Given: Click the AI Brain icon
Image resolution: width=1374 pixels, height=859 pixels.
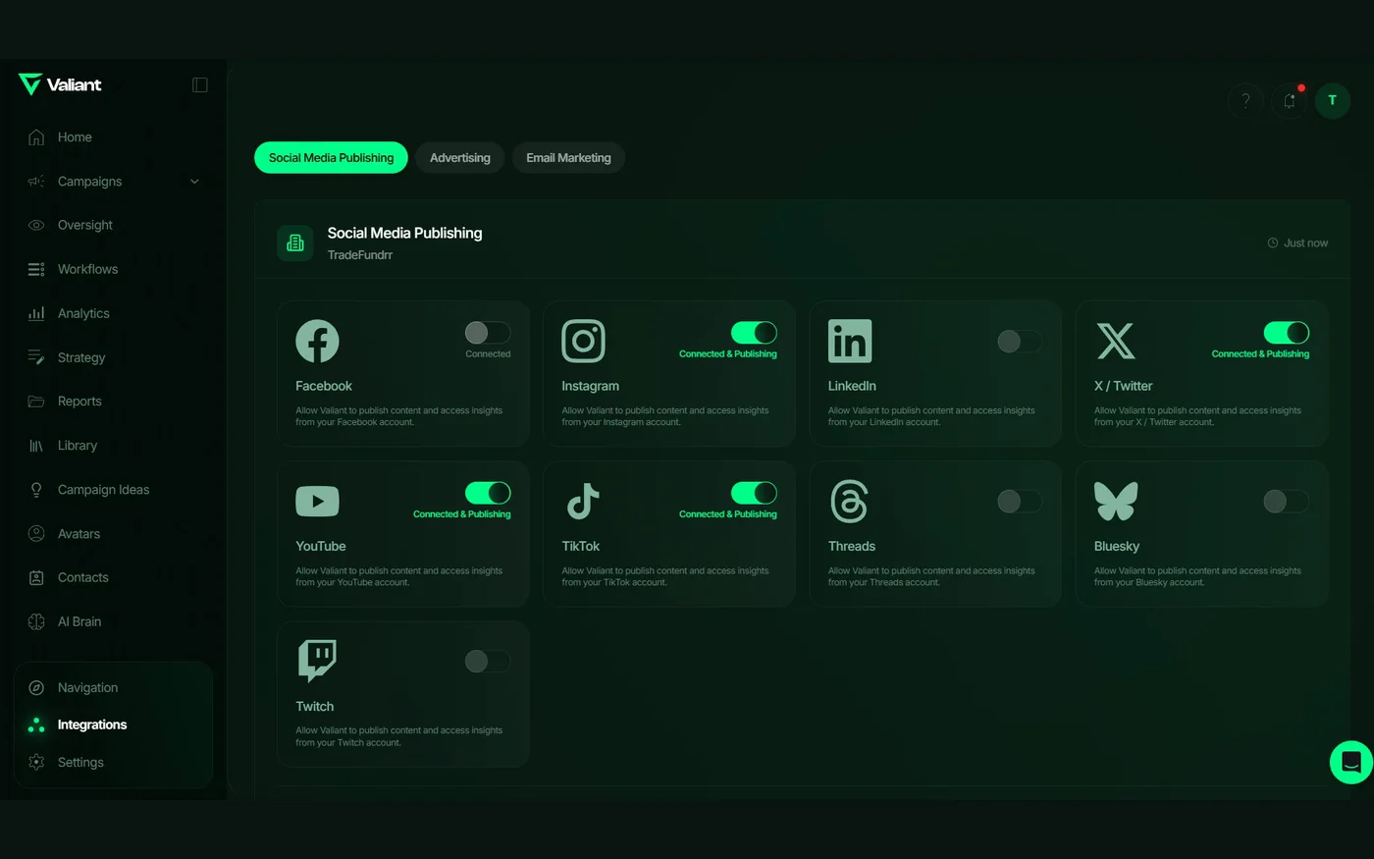Looking at the screenshot, I should [36, 621].
